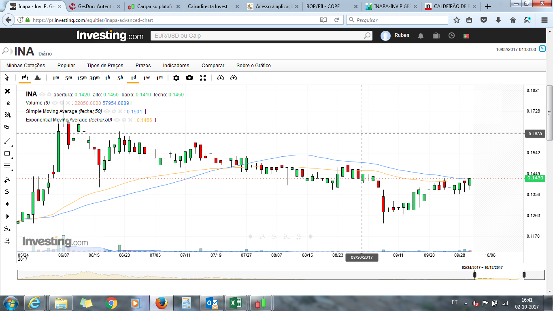
Task: Open chart settings gear icon
Action: 176,78
